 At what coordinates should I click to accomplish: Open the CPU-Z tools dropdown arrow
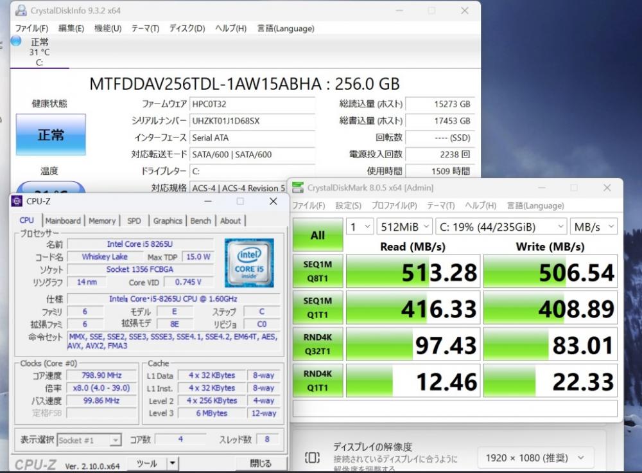(172, 463)
